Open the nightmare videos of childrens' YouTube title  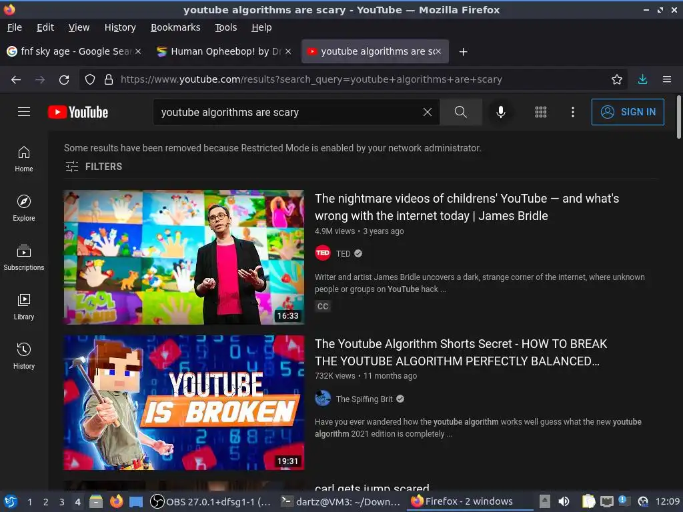[467, 207]
